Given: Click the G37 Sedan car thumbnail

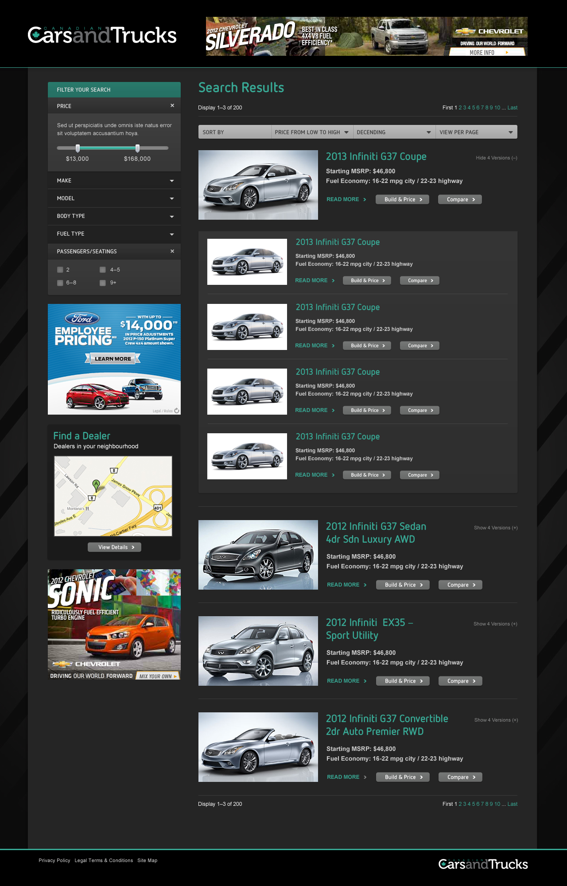Looking at the screenshot, I should click(258, 555).
